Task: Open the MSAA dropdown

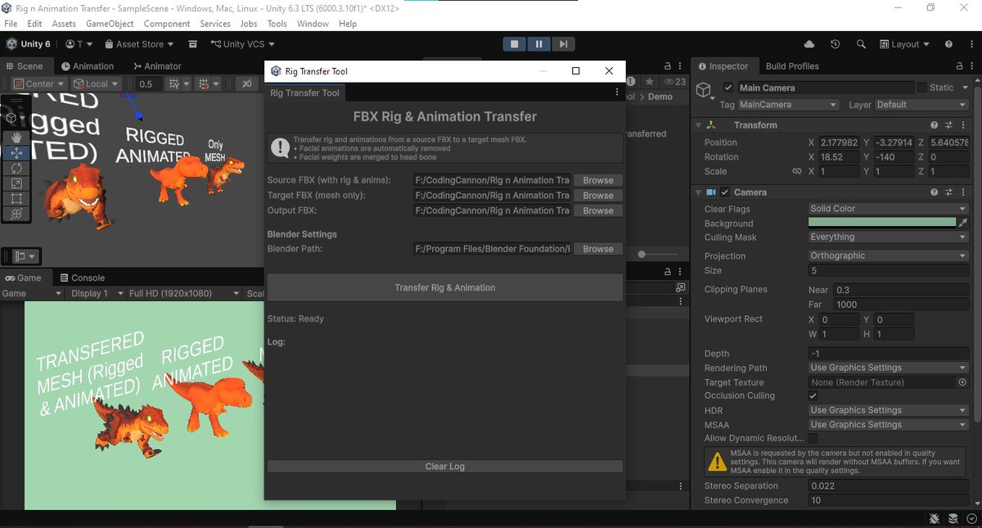Action: tap(888, 425)
